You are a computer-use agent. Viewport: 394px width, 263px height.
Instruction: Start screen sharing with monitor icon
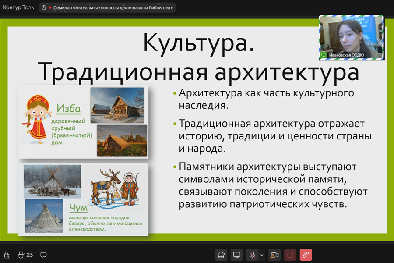coord(237,255)
